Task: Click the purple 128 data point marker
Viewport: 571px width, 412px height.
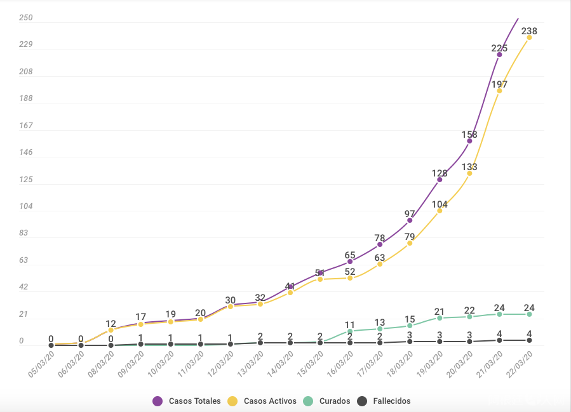Action: coord(440,180)
